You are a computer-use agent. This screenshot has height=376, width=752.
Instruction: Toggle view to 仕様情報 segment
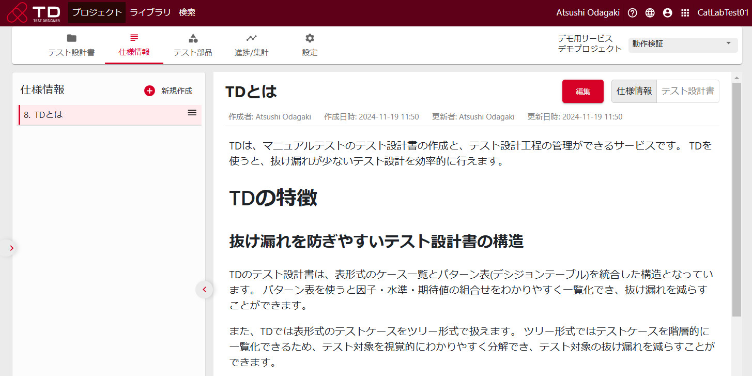pos(634,91)
